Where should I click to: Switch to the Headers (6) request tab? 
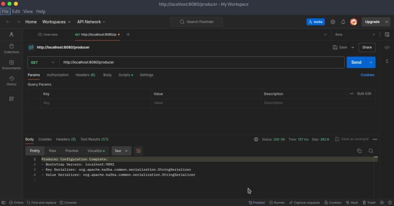(85, 75)
